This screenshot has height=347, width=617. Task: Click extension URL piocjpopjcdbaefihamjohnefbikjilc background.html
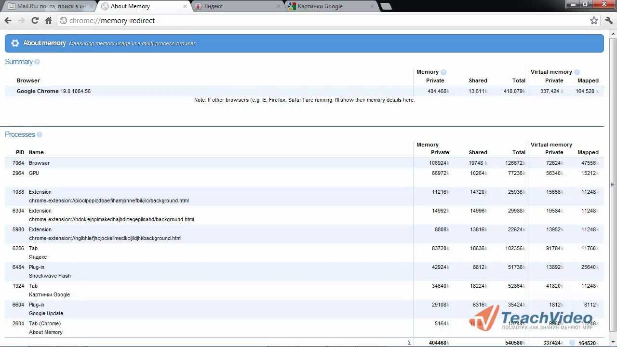109,200
